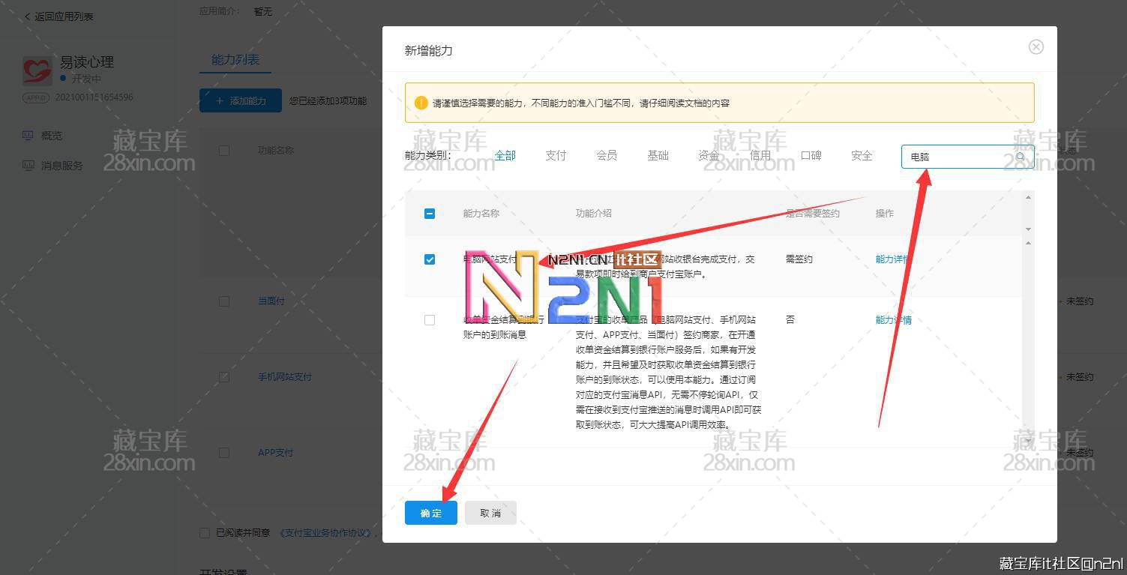Check the 收单资金结算 capability checkbox
Viewport: 1127px width, 575px height.
430,320
